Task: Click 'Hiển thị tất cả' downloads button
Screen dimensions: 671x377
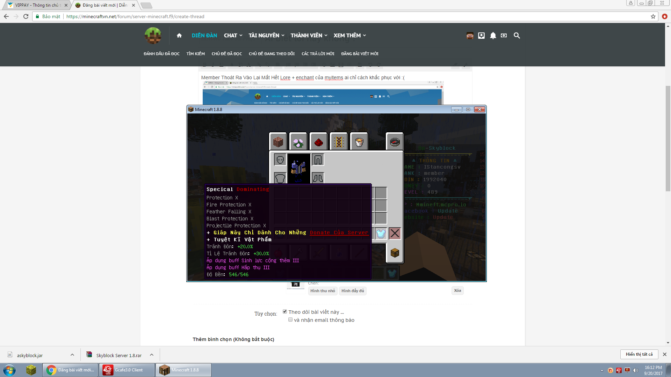Action: click(639, 354)
